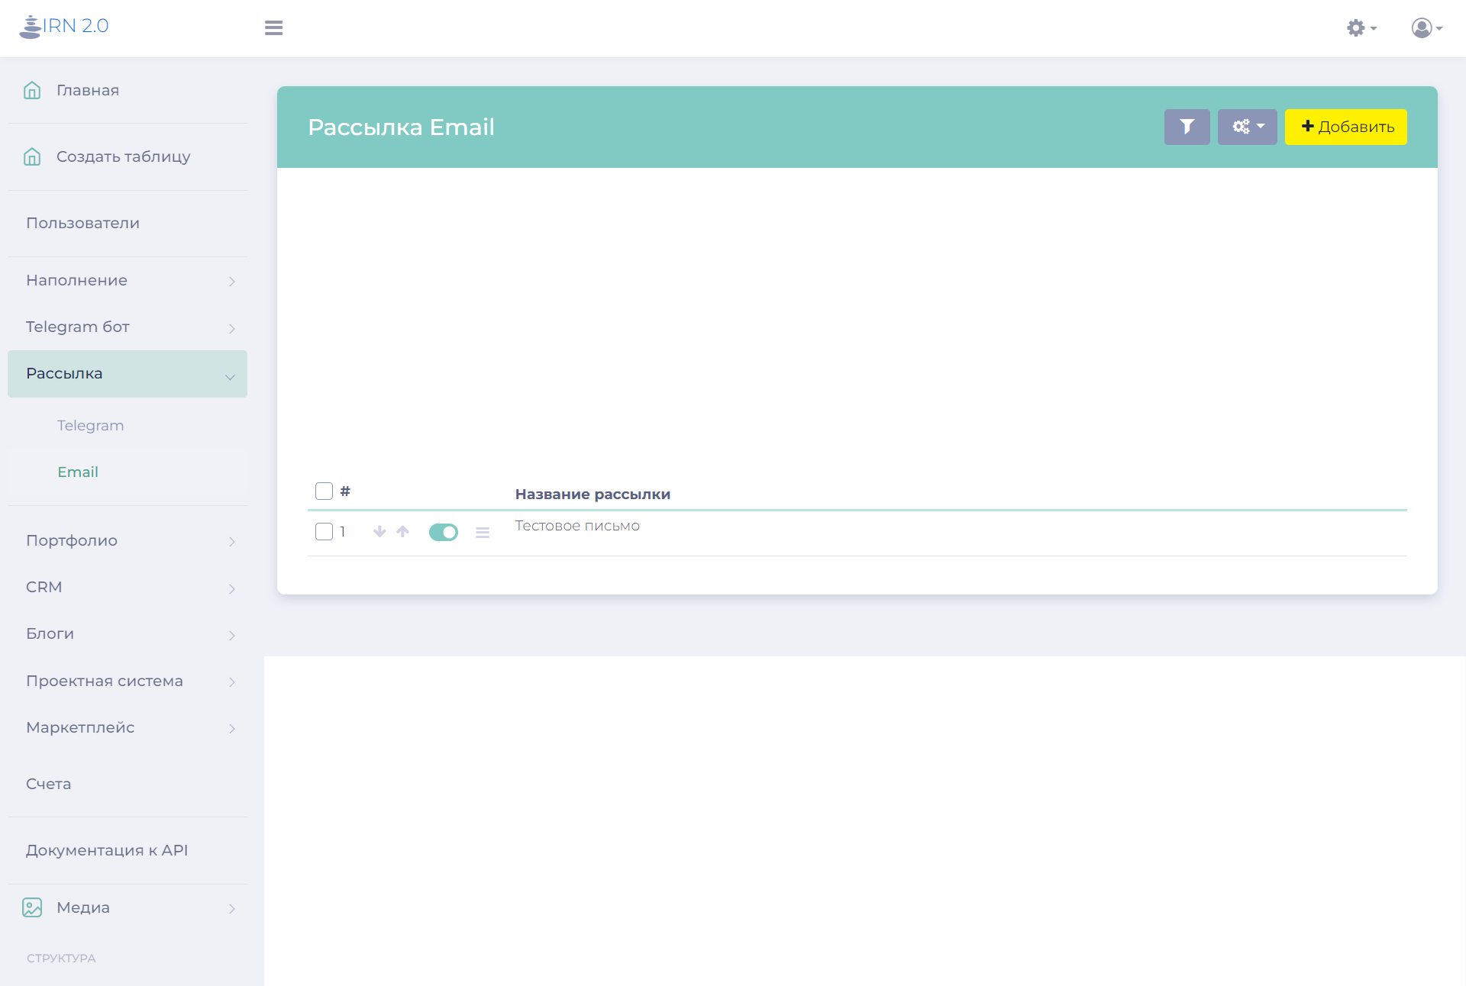The image size is (1466, 986).
Task: Toggle the switch for Тестовое письмо
Action: [x=444, y=532]
